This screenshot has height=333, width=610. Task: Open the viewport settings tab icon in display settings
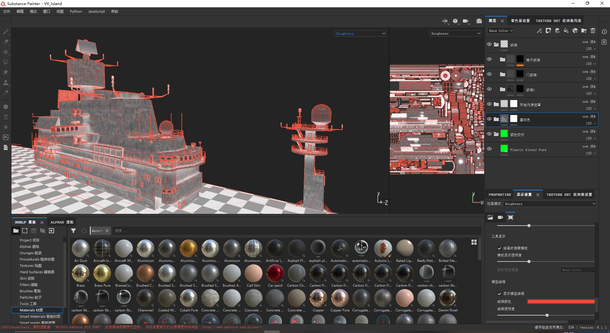pyautogui.click(x=511, y=217)
